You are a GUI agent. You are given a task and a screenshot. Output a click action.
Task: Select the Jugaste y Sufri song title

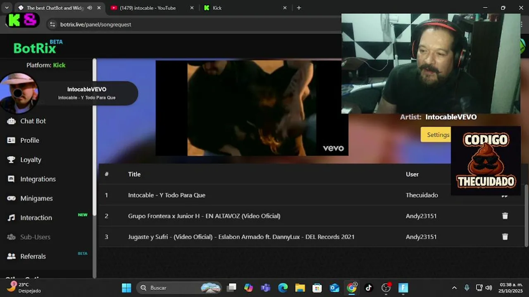(x=241, y=237)
